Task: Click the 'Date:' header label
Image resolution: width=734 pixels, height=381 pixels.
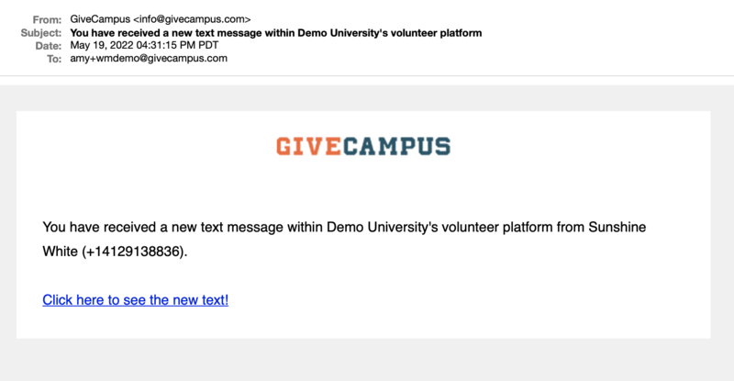Action: point(49,46)
